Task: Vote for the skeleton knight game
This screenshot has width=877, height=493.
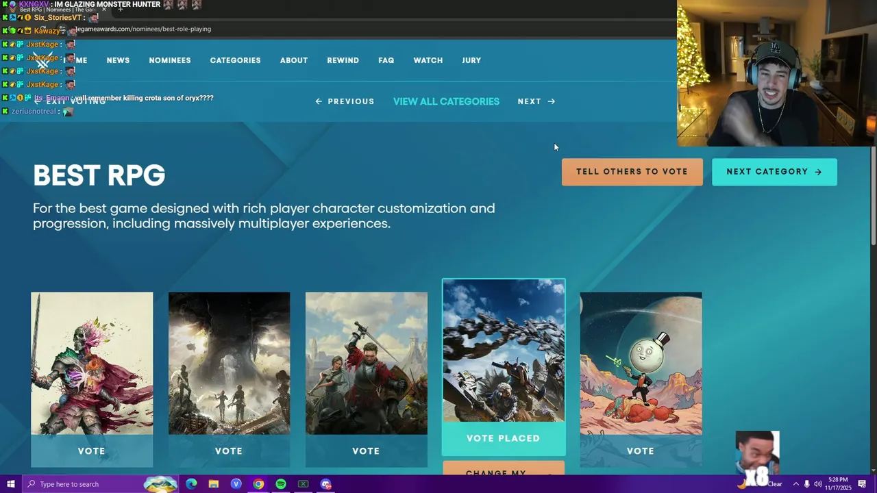Action: point(92,451)
